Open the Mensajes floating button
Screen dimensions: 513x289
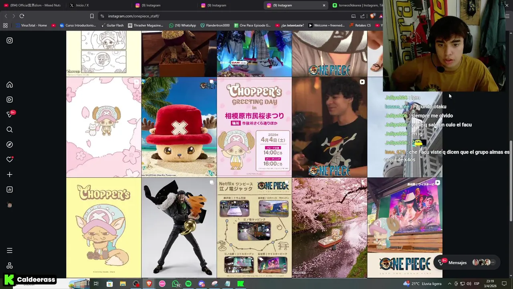(x=467, y=263)
